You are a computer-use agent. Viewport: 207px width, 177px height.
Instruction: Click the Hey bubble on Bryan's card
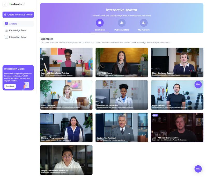pos(198,84)
